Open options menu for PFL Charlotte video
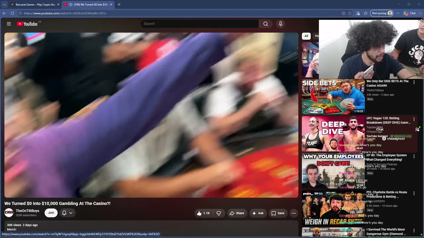 (414, 193)
